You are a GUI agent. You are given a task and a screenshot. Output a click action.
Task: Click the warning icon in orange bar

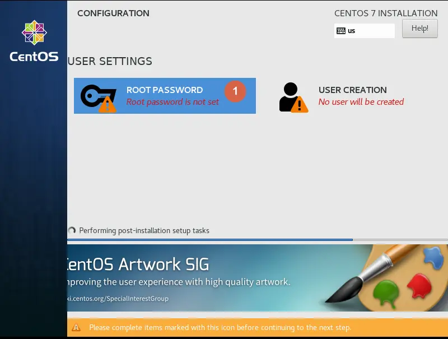point(76,327)
